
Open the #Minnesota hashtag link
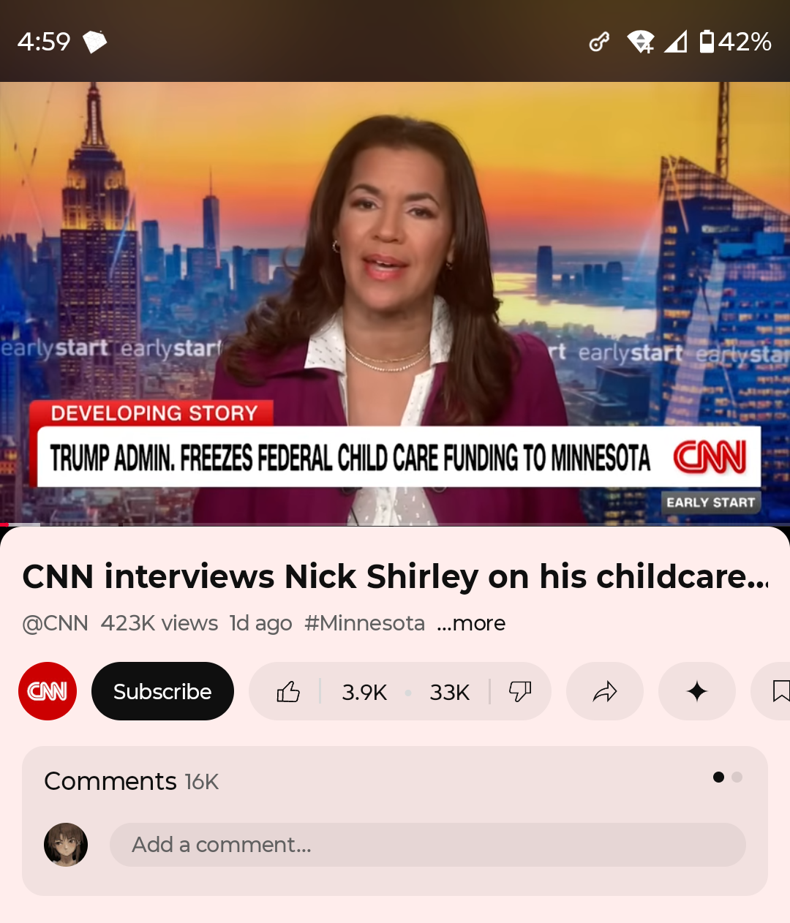[364, 623]
